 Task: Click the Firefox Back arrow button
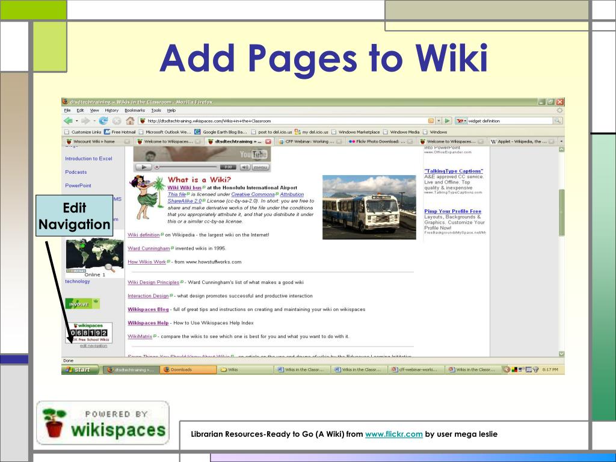coord(69,121)
